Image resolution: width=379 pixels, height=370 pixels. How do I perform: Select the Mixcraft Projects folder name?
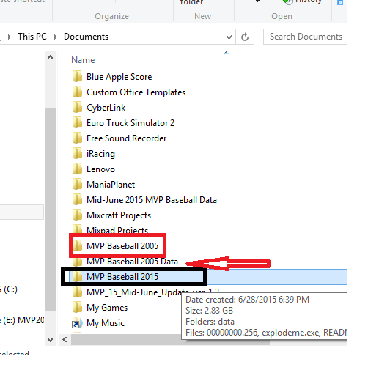(x=119, y=215)
